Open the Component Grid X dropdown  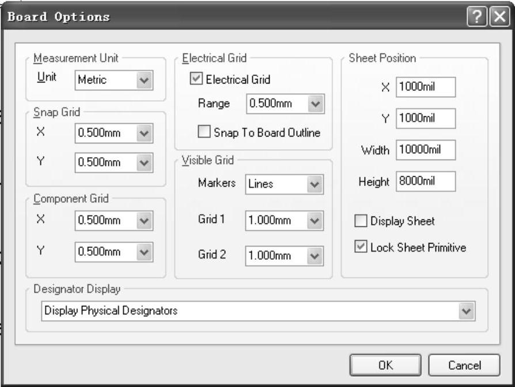(x=114, y=220)
